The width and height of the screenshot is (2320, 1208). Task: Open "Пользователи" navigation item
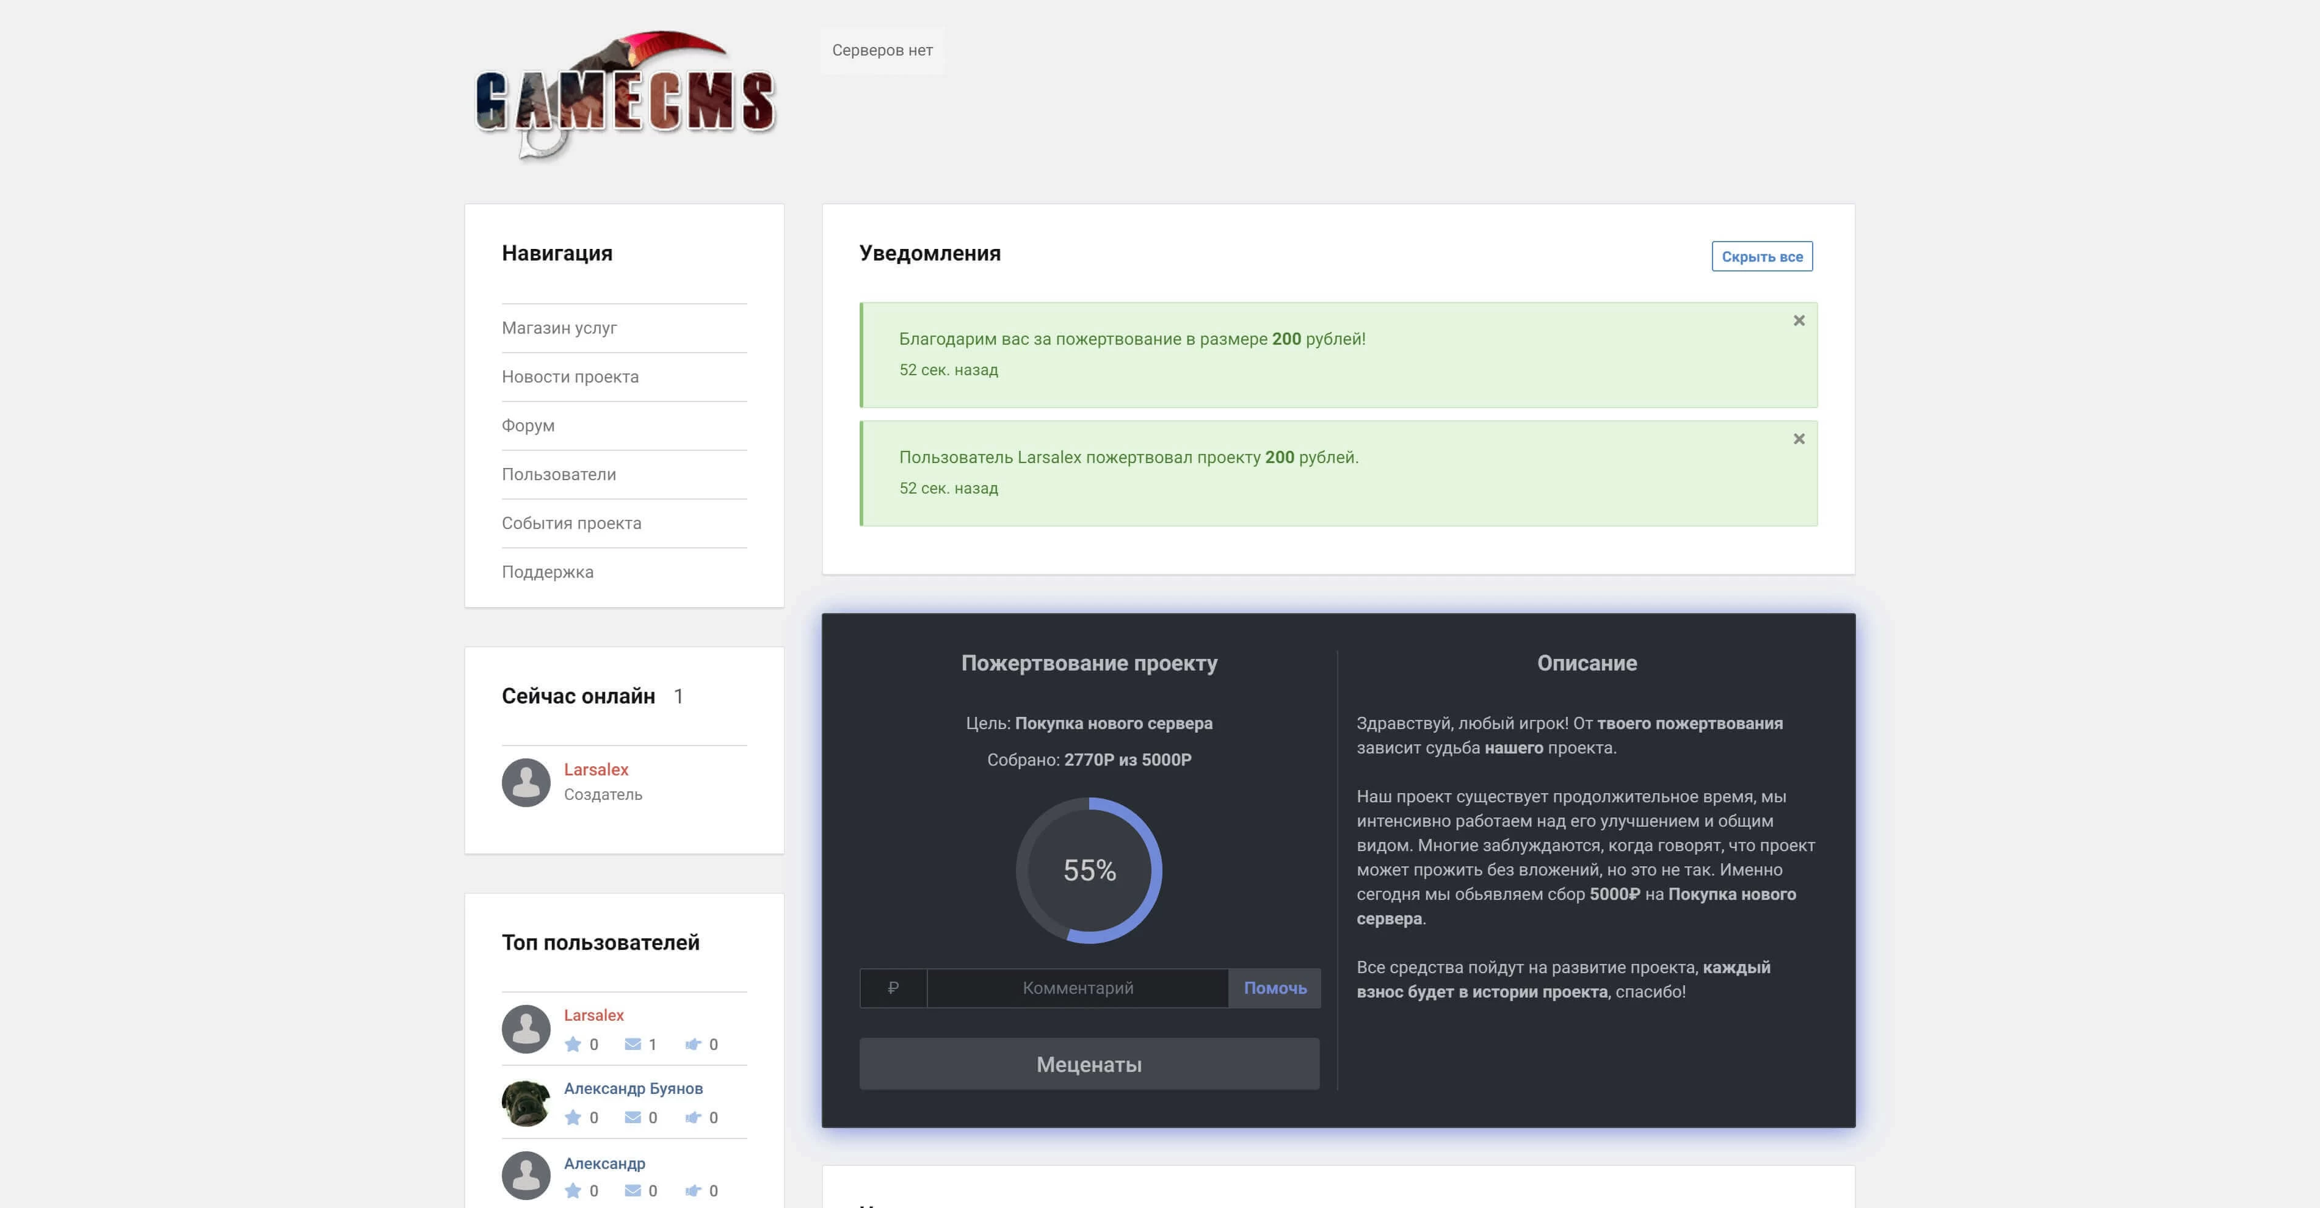tap(559, 475)
